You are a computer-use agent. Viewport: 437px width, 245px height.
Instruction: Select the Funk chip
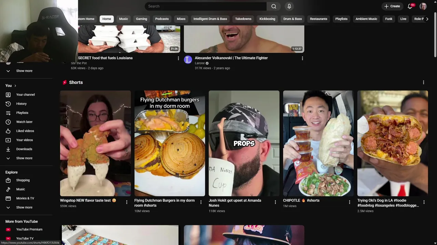pyautogui.click(x=389, y=19)
